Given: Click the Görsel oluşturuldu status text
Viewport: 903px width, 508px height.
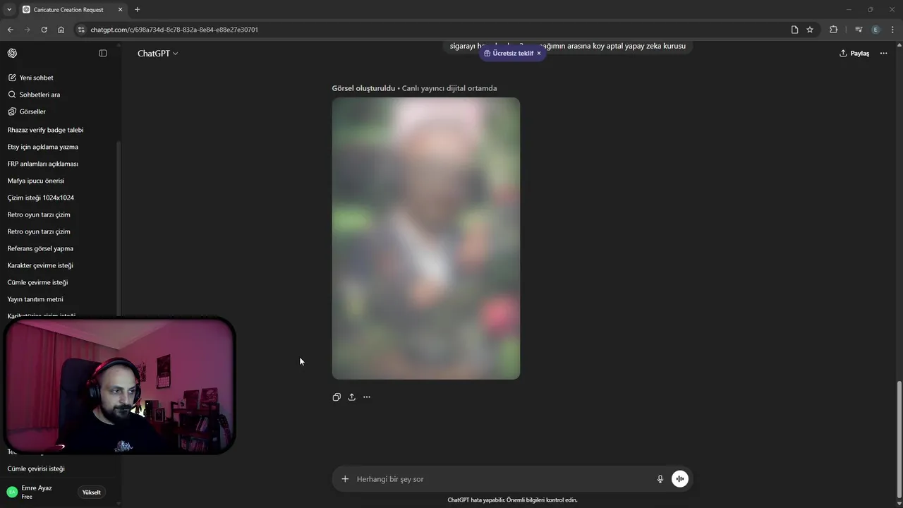Looking at the screenshot, I should [363, 88].
